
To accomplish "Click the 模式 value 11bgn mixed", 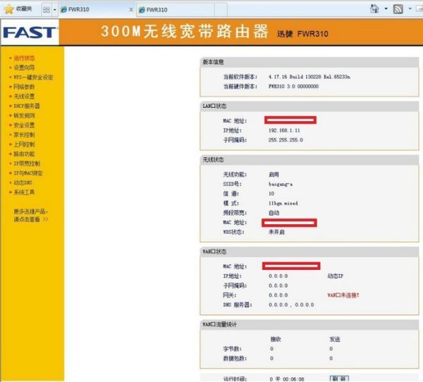I will pyautogui.click(x=283, y=204).
